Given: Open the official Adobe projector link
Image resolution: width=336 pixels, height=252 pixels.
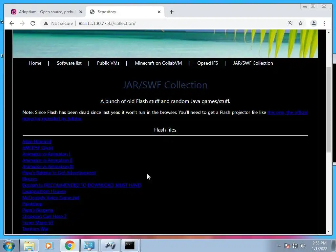Looking at the screenshot, I should (x=287, y=112).
